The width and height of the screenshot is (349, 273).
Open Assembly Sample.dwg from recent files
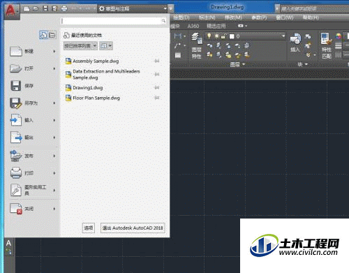pyautogui.click(x=96, y=61)
